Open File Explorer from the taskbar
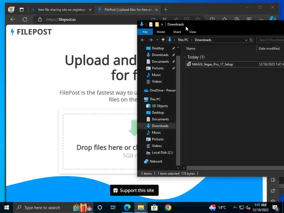 pos(141,207)
